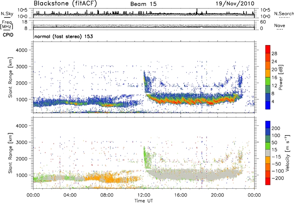
Task: Click the 'Time UT' axis label
Action: point(144,201)
